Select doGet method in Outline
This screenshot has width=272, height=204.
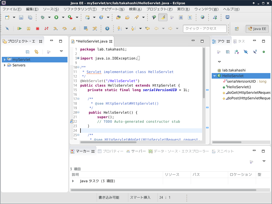tap(246, 93)
